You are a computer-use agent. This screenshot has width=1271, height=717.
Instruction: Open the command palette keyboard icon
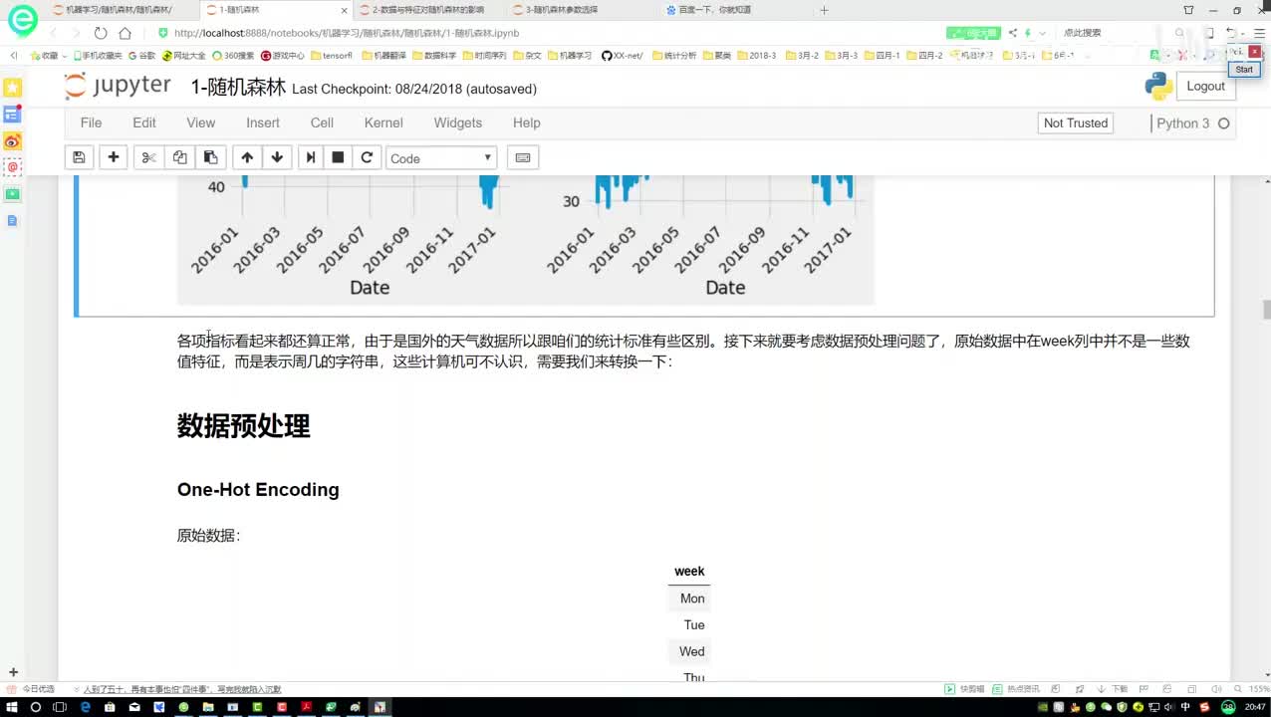pyautogui.click(x=523, y=157)
